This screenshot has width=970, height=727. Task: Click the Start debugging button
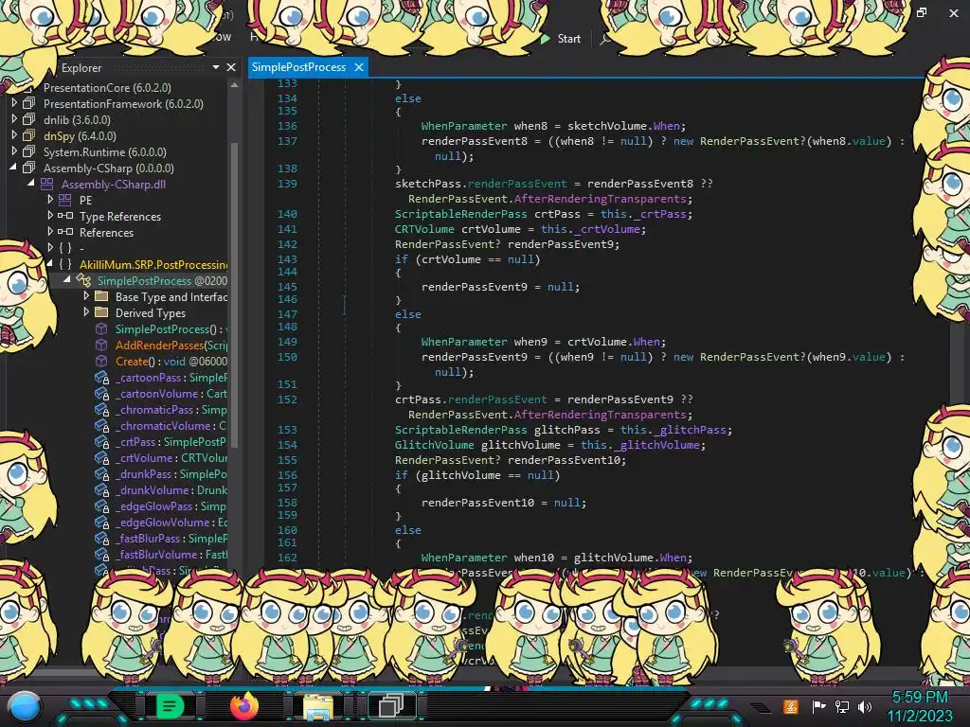(561, 39)
